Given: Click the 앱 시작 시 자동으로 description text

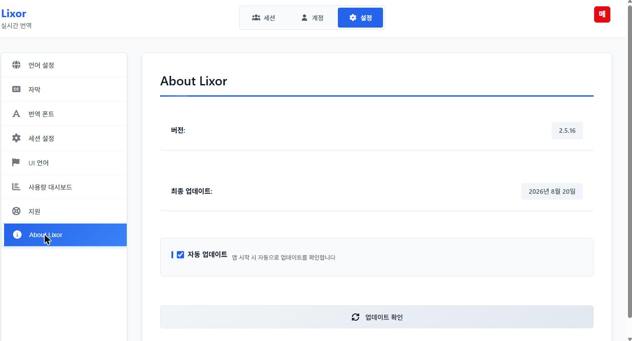Looking at the screenshot, I should click(x=284, y=257).
